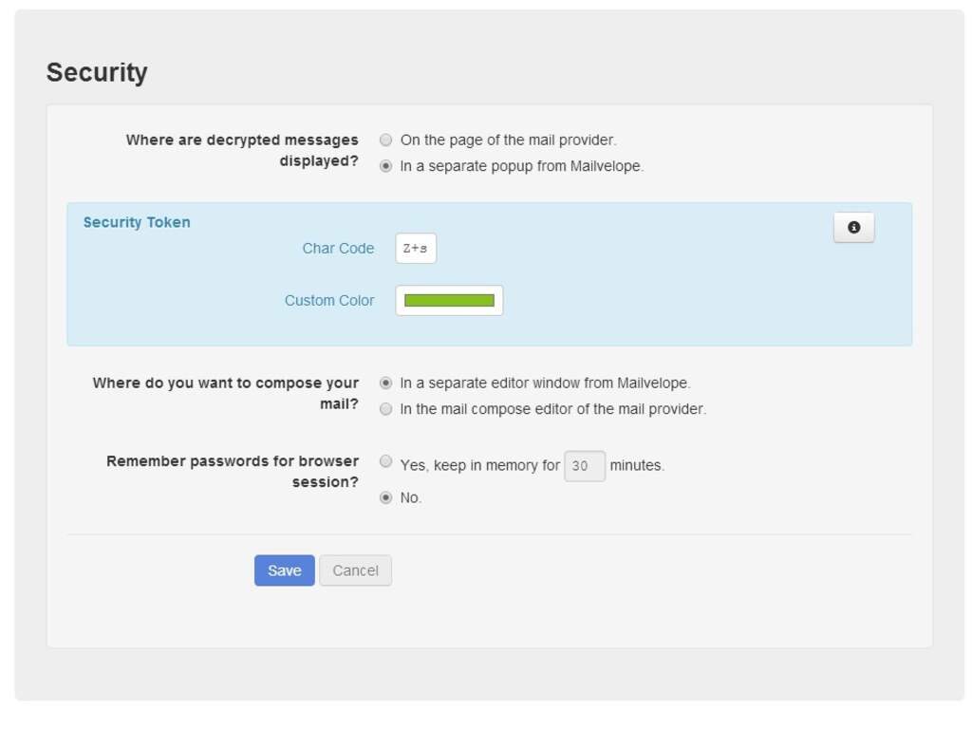Click the 'Custom Color' label
972x729 pixels.
click(x=329, y=301)
